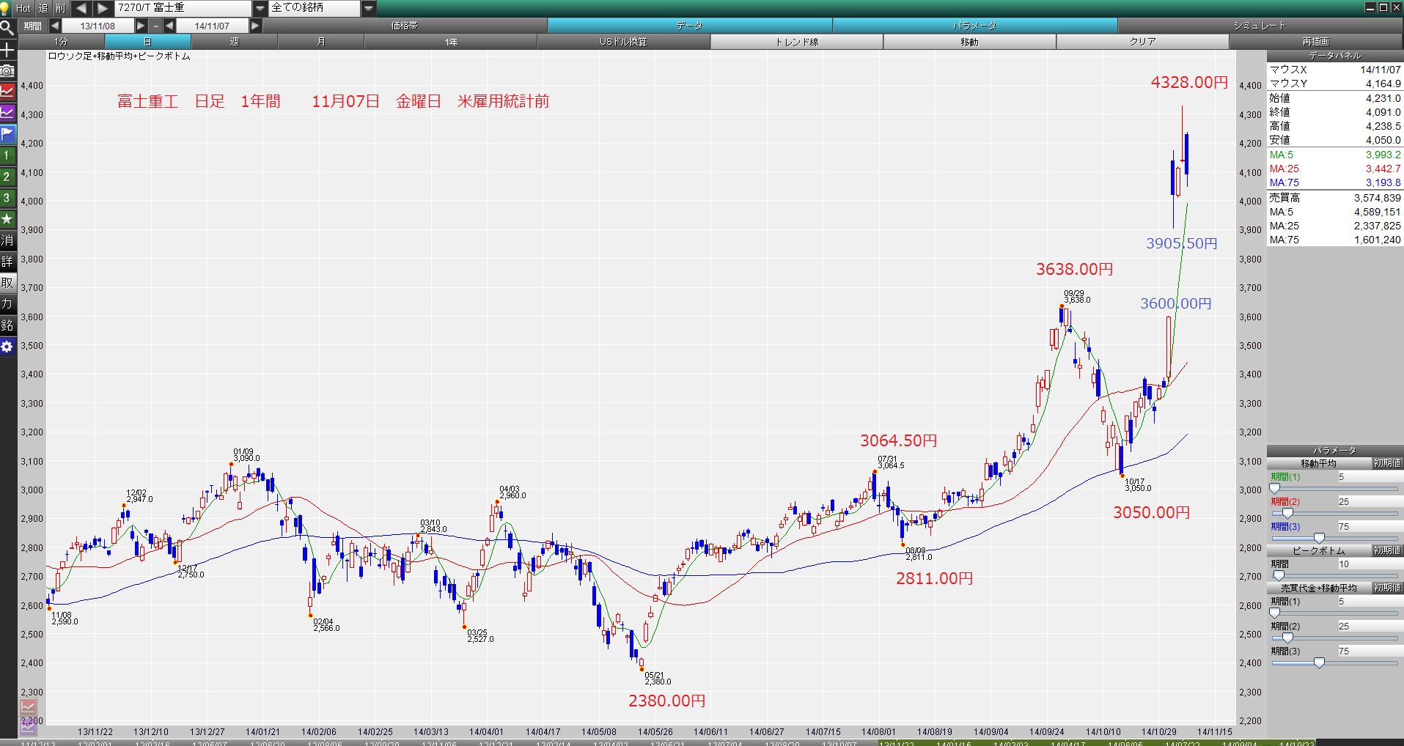Step the start date 13/11/08 backward
The image size is (1404, 746).
click(55, 26)
